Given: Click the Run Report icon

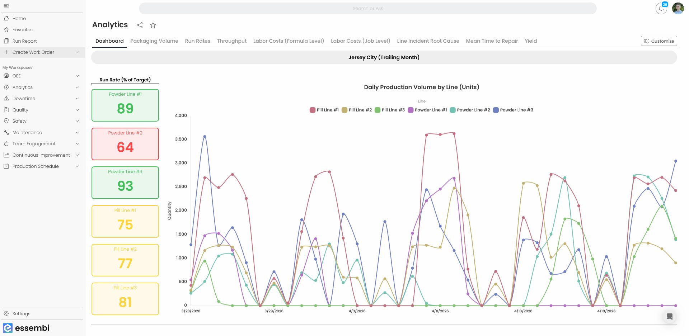Looking at the screenshot, I should coord(6,41).
